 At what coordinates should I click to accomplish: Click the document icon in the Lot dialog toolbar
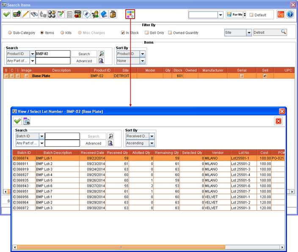27,121
